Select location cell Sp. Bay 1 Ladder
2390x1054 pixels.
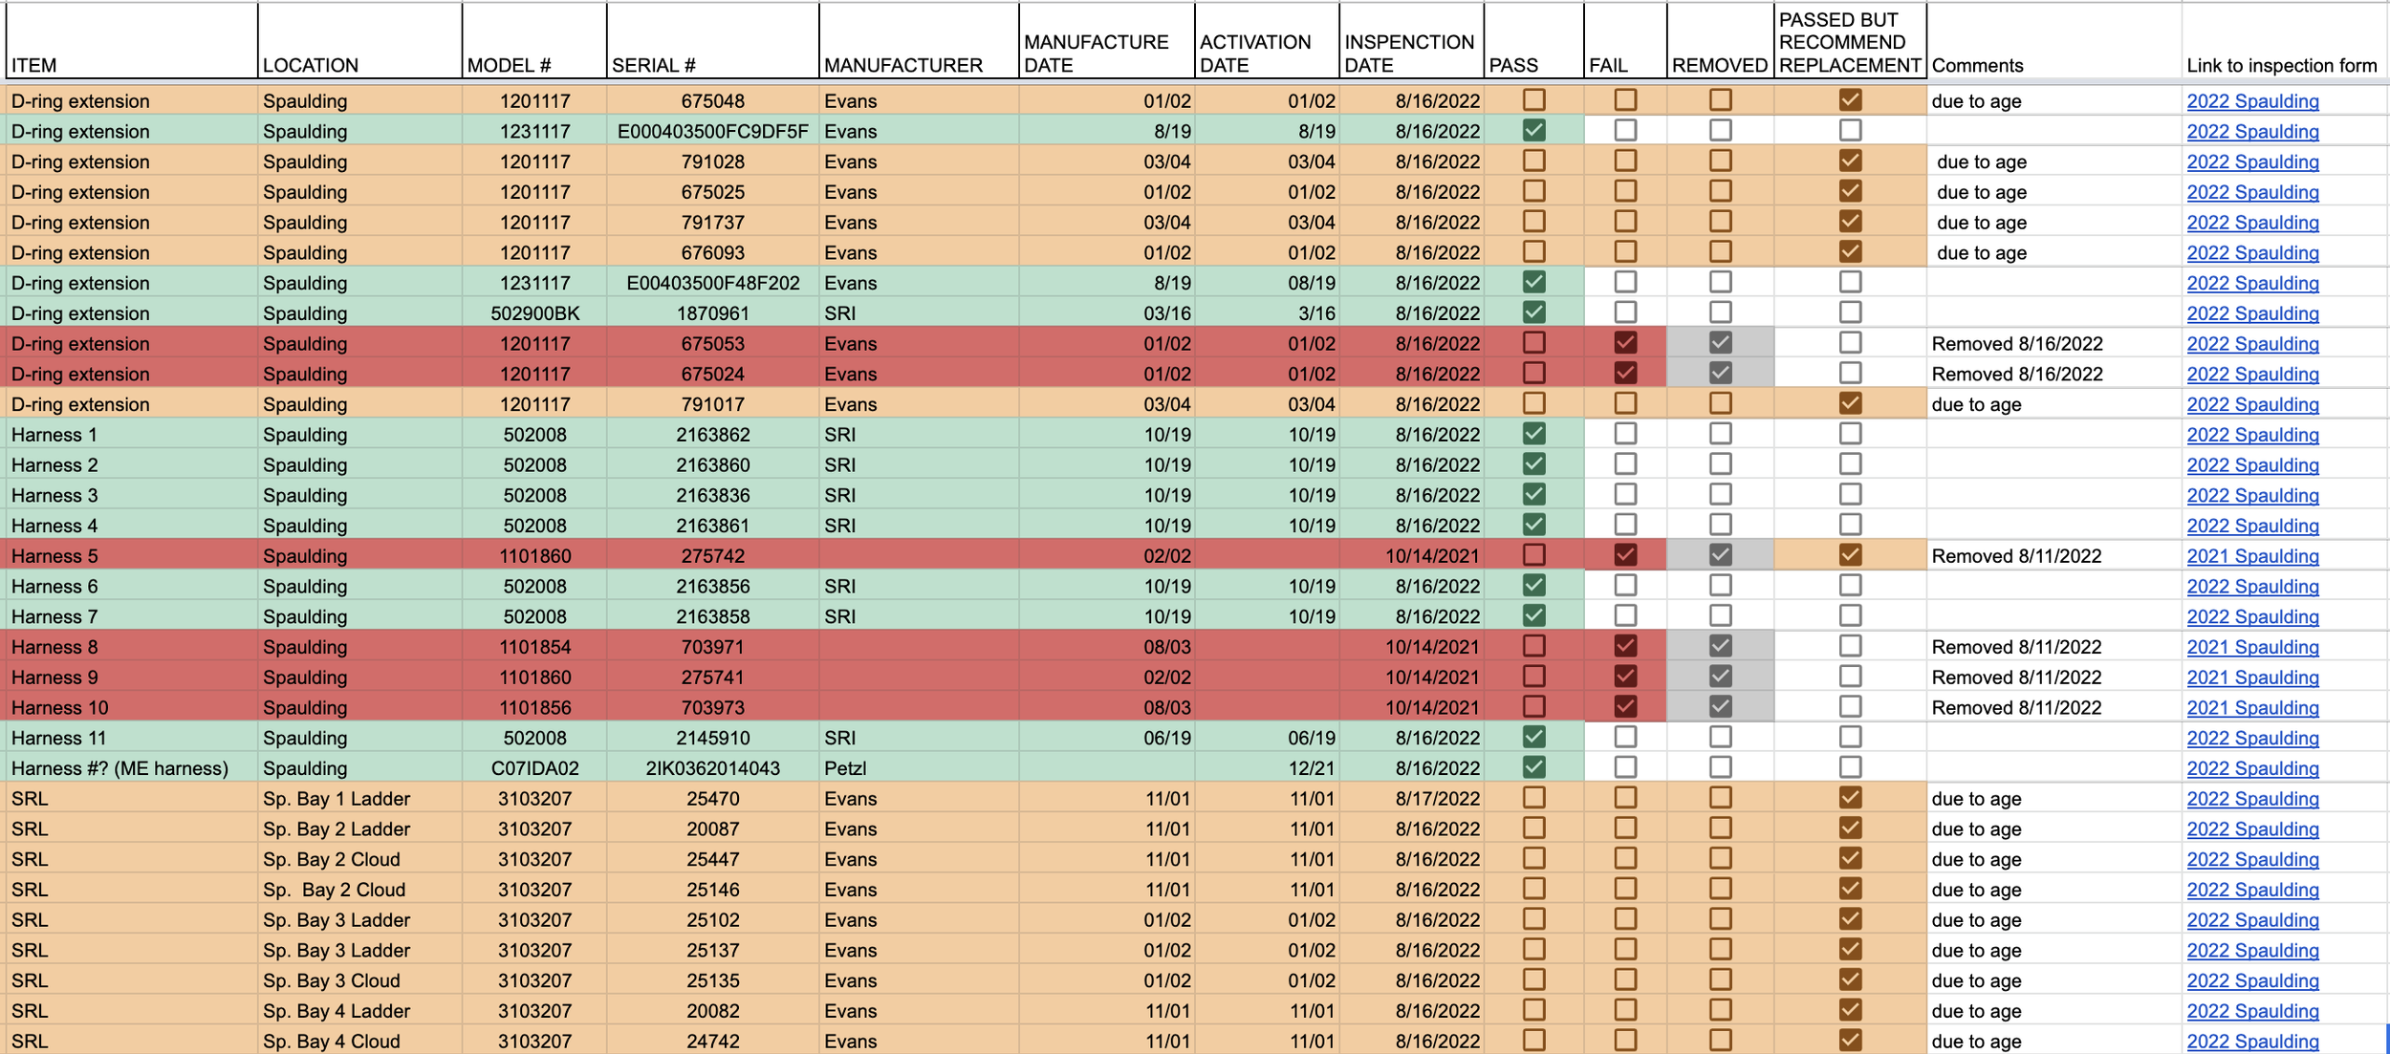click(x=359, y=799)
